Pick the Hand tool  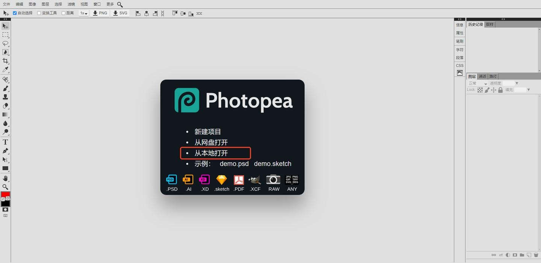click(5, 178)
